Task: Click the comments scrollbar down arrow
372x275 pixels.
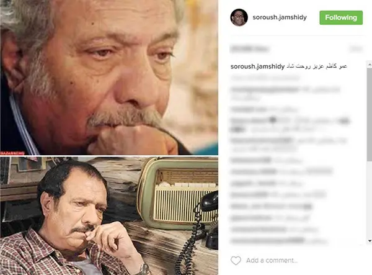Action: [370, 241]
